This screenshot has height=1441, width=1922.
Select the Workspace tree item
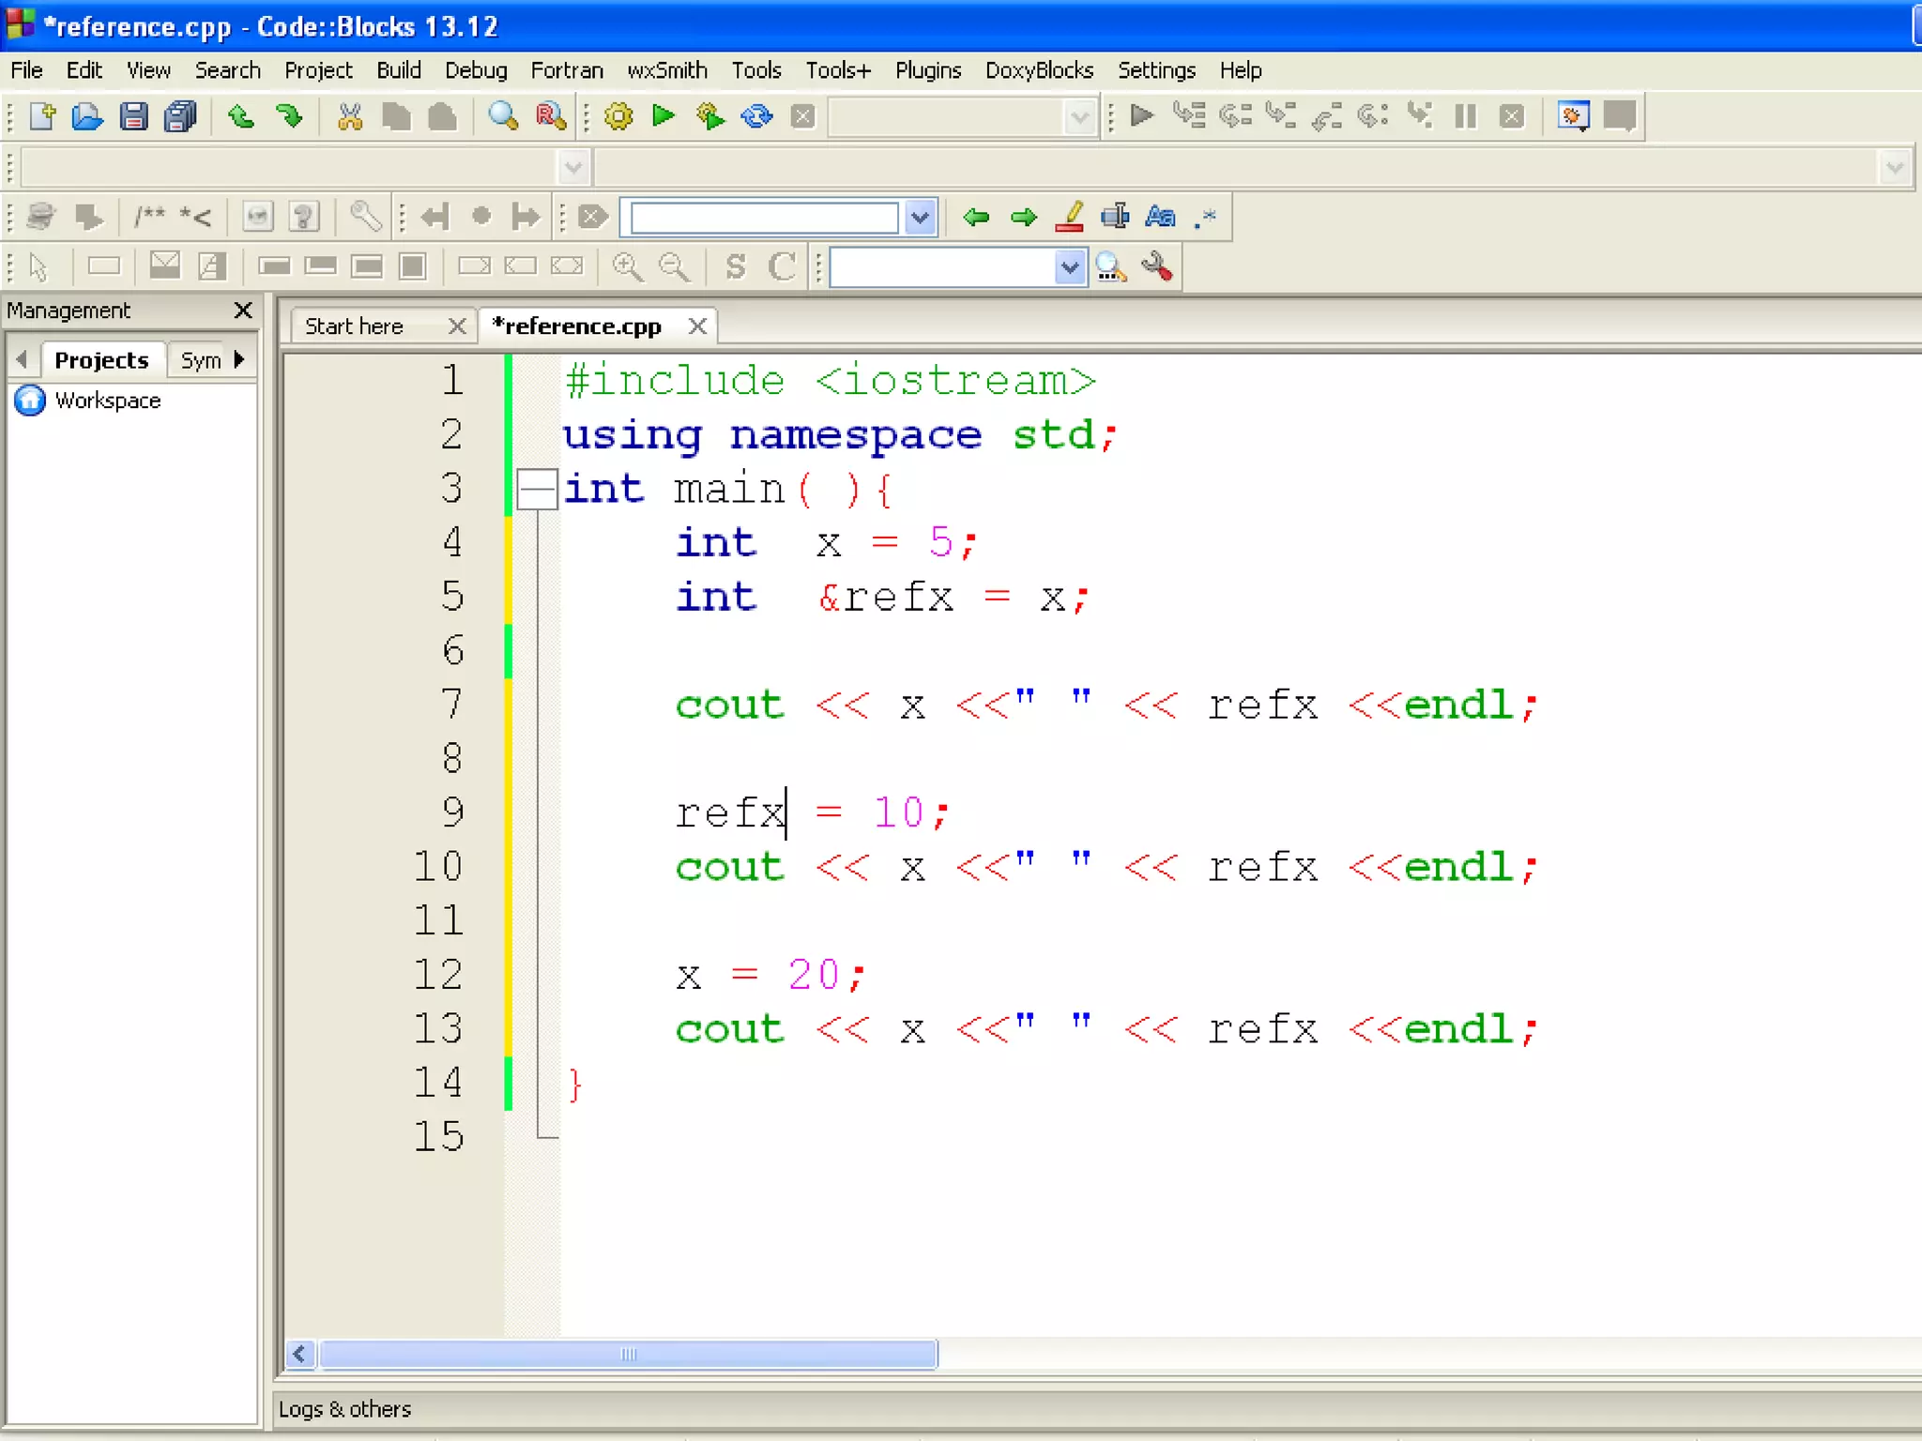point(107,401)
